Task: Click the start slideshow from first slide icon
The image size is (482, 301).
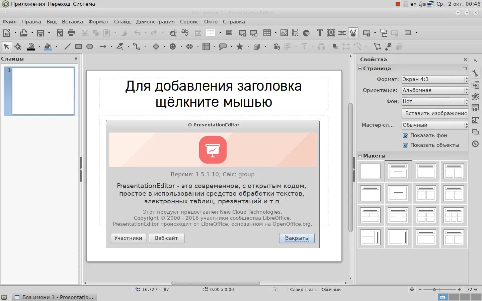Action: click(243, 33)
